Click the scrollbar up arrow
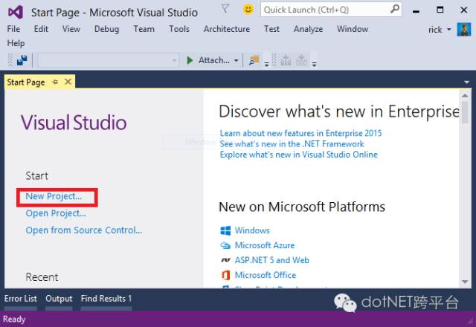Screen dimensions: 476x327 tap(465, 96)
